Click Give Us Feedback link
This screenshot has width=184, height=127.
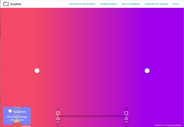(x=131, y=4)
